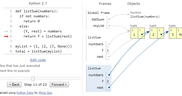This screenshot has width=182, height=96.
Task: Click code line 2 if not numbers:
Action: click(x=35, y=16)
